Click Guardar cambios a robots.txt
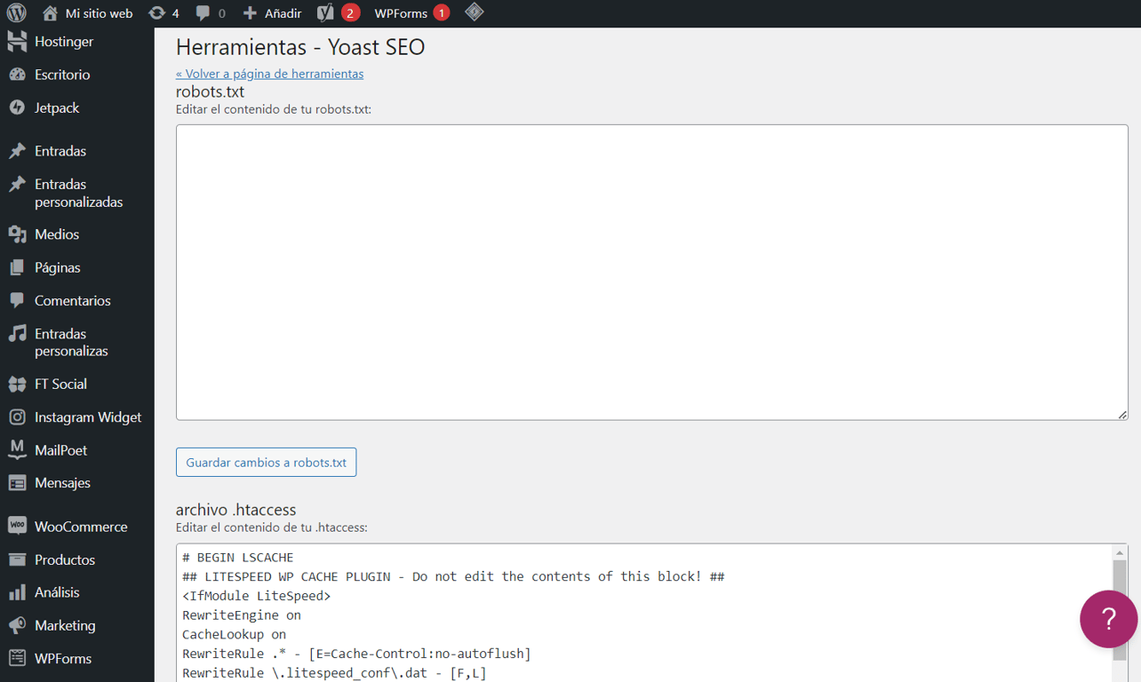The width and height of the screenshot is (1141, 682). (266, 462)
